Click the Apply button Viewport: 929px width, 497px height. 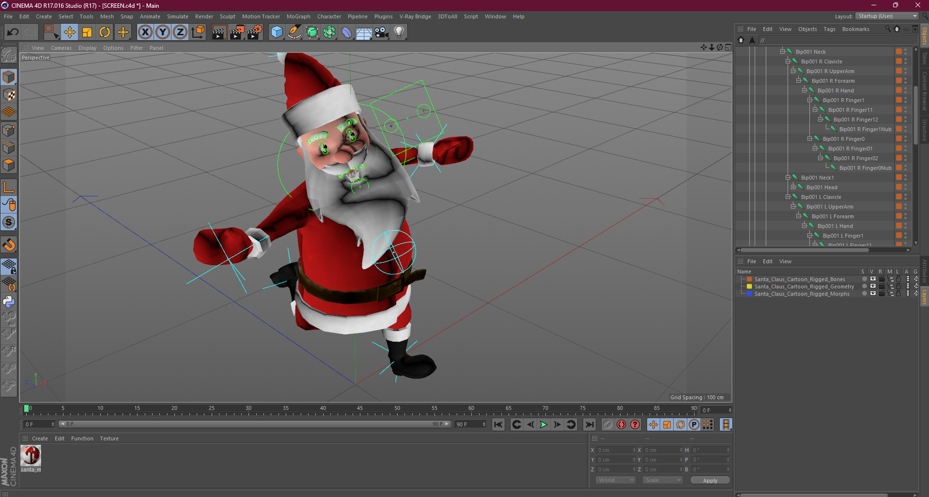point(710,480)
